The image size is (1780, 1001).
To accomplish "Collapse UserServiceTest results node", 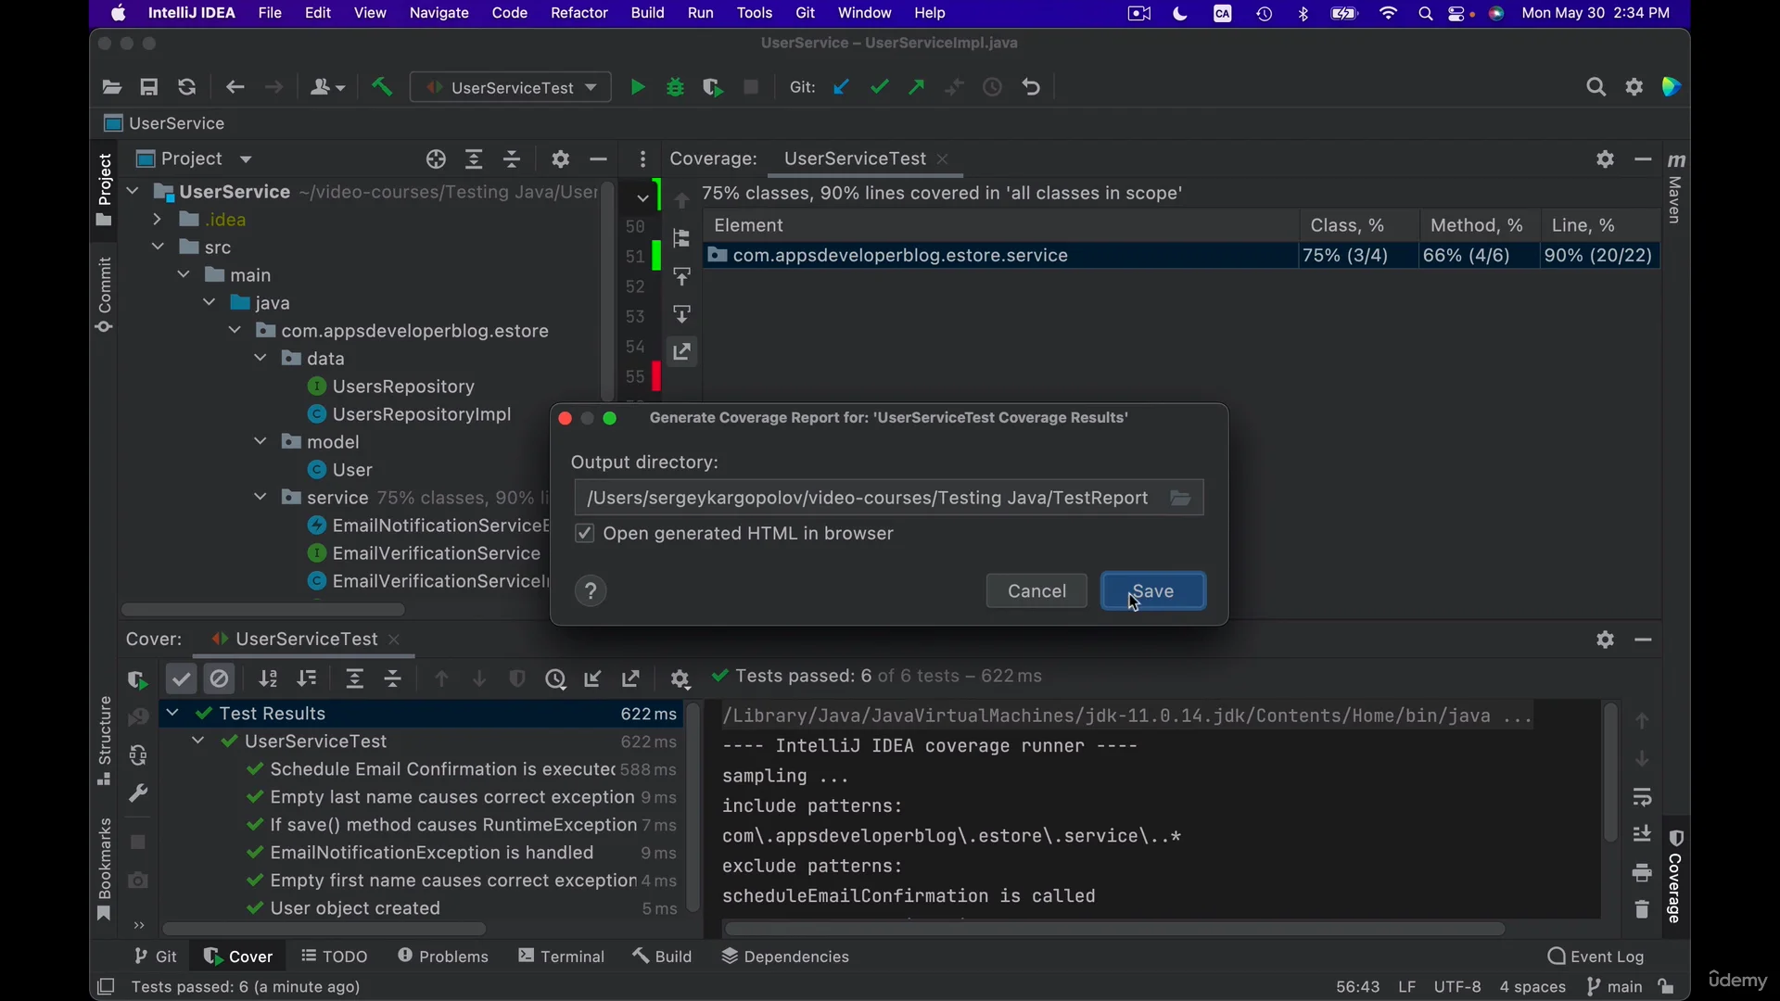I will 198,741.
